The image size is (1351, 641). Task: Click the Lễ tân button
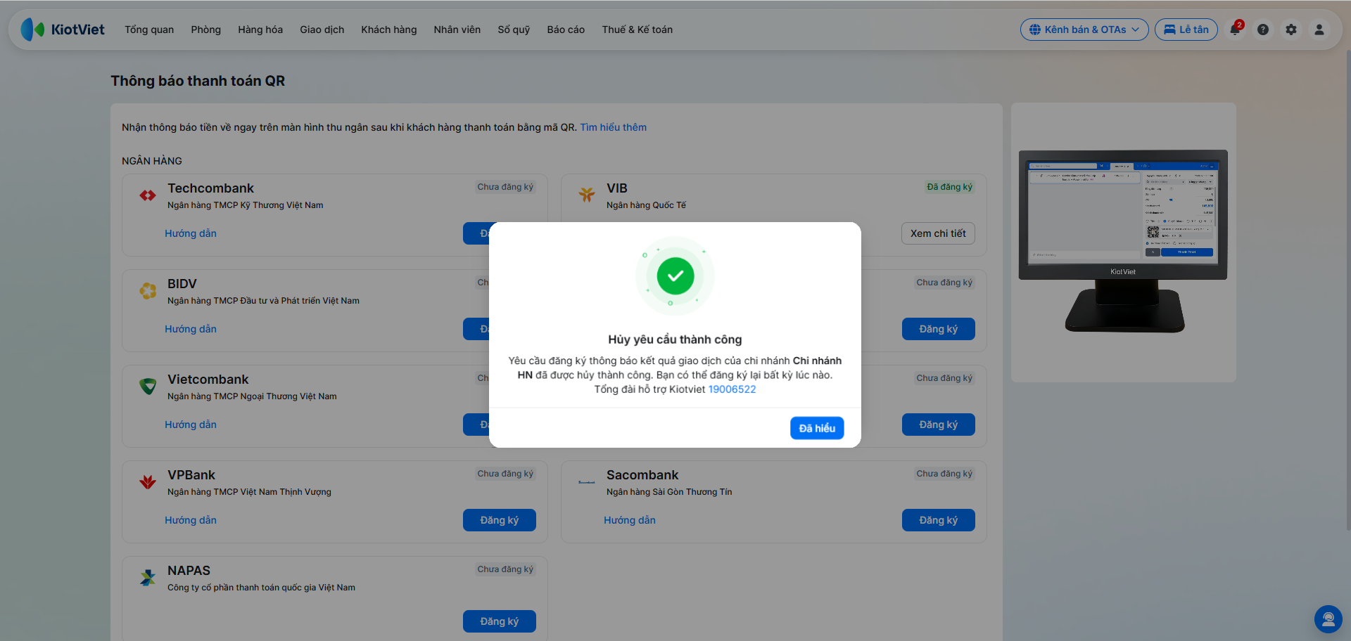(1186, 30)
